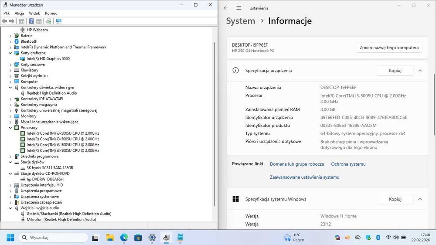Select Głośnik/Słuchawki Realtek audio output
436x245 pixels.
point(69,214)
